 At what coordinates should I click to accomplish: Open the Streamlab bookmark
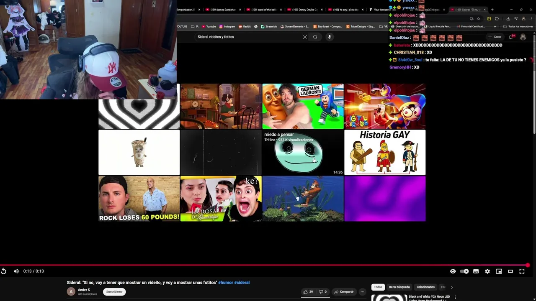click(268, 27)
